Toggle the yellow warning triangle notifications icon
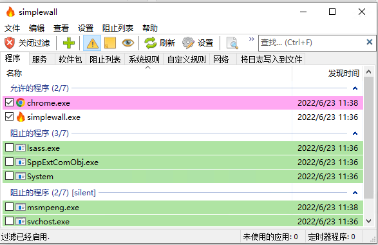This screenshot has height=245, width=378. tap(92, 43)
